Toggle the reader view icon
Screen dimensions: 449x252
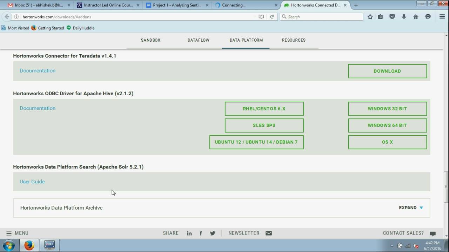[261, 17]
